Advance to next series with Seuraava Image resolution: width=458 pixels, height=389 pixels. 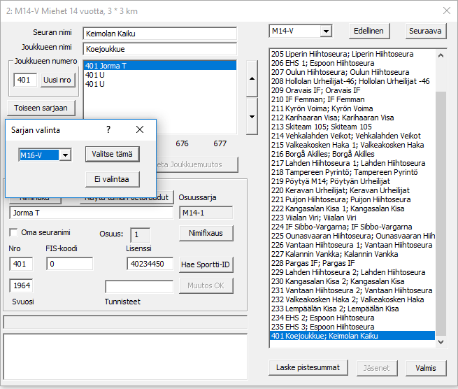(x=424, y=31)
